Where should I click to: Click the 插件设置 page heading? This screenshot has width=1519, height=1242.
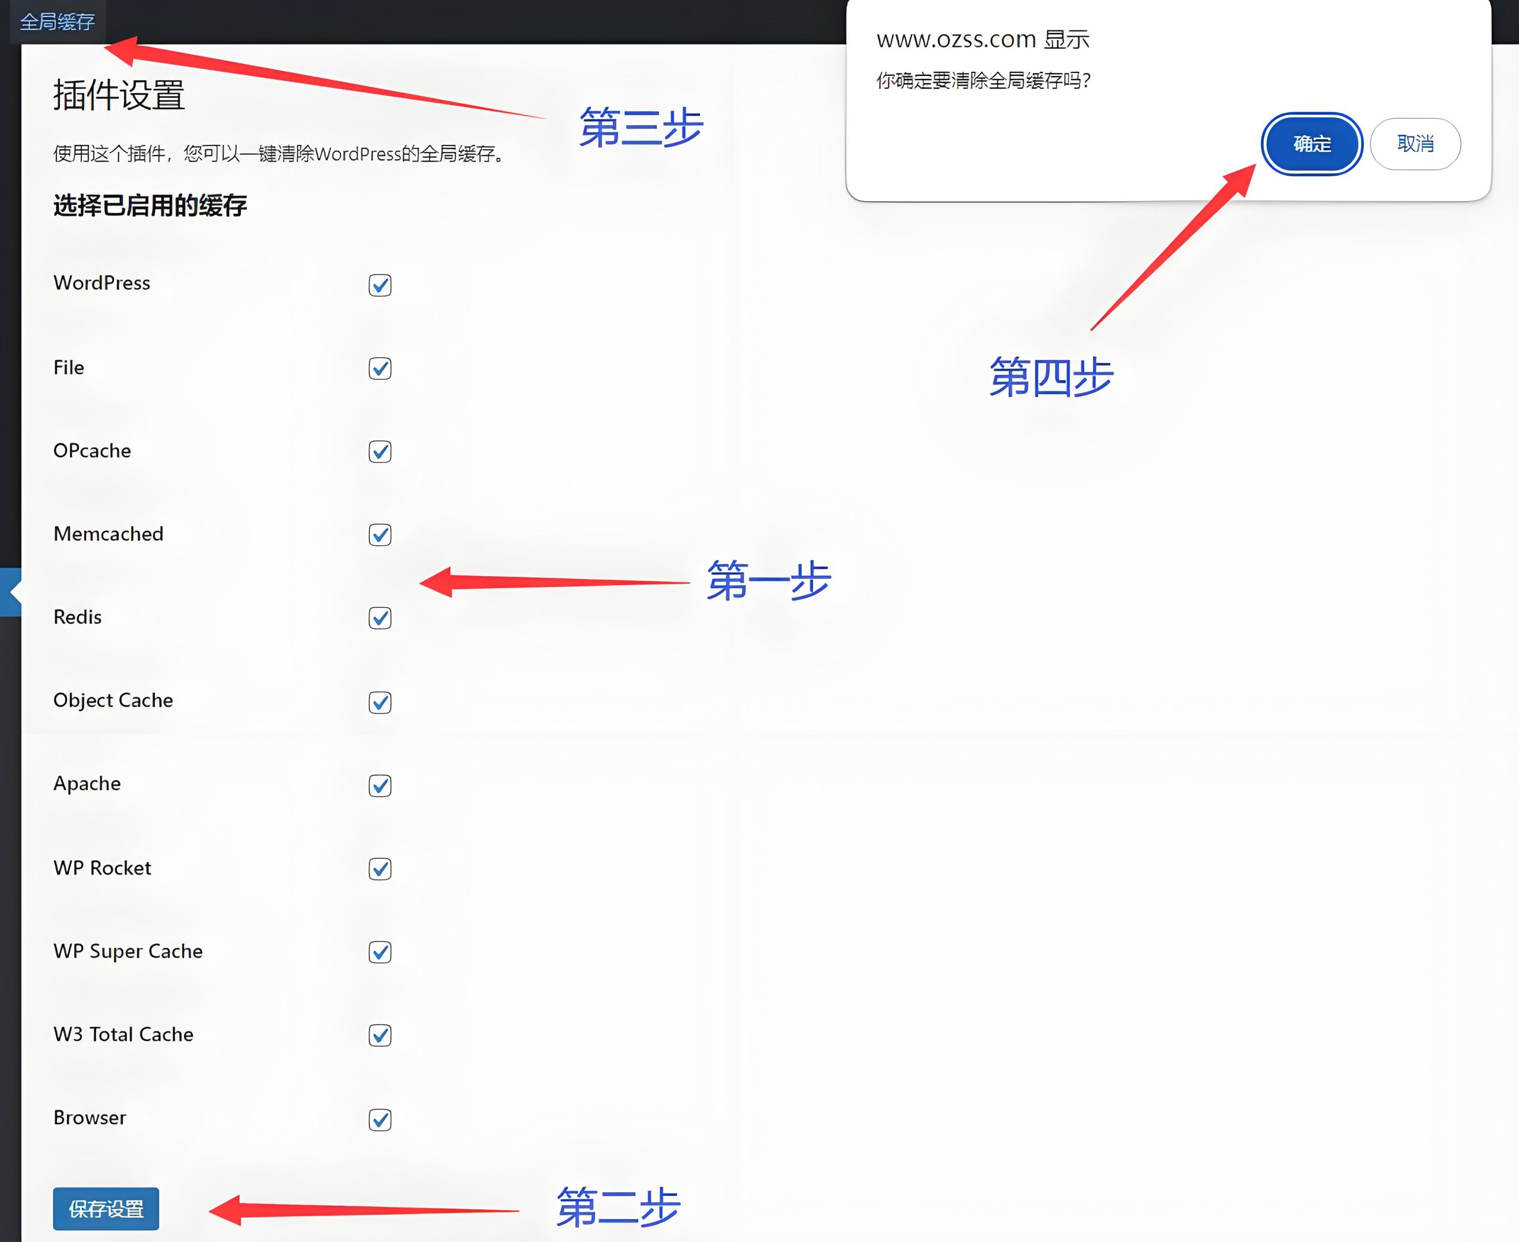[119, 95]
